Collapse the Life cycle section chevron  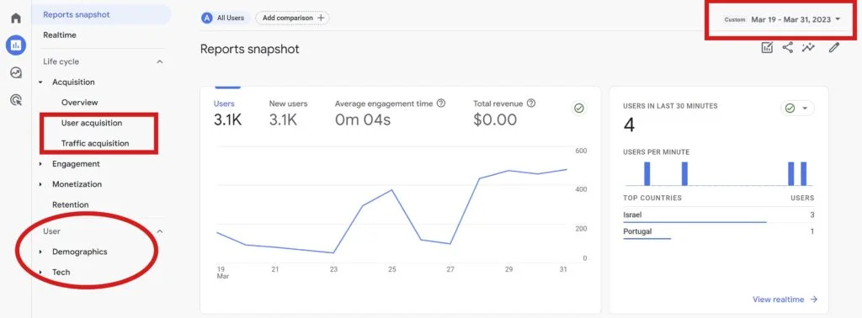pyautogui.click(x=159, y=61)
